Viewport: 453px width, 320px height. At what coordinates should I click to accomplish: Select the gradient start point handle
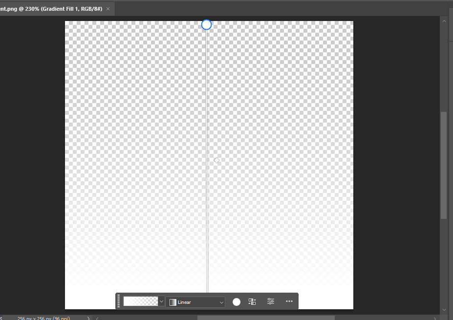pos(206,25)
